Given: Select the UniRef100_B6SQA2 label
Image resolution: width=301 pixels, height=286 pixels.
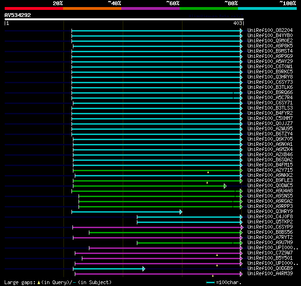Looking at the screenshot, I should [x=270, y=160].
